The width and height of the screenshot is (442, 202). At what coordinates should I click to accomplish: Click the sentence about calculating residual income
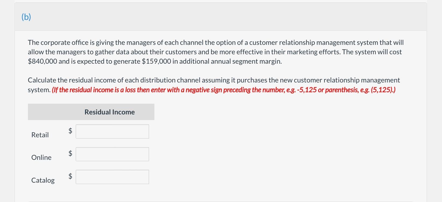(213, 80)
